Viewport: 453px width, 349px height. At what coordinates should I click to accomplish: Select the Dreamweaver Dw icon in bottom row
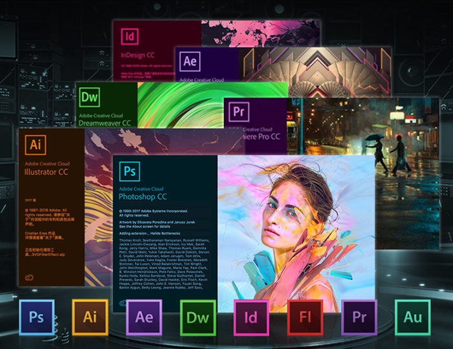[x=198, y=317]
